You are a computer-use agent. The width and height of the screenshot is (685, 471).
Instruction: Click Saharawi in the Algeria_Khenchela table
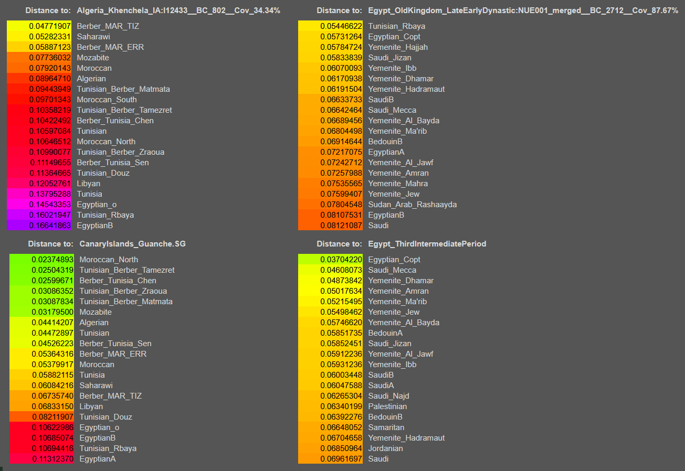[93, 37]
